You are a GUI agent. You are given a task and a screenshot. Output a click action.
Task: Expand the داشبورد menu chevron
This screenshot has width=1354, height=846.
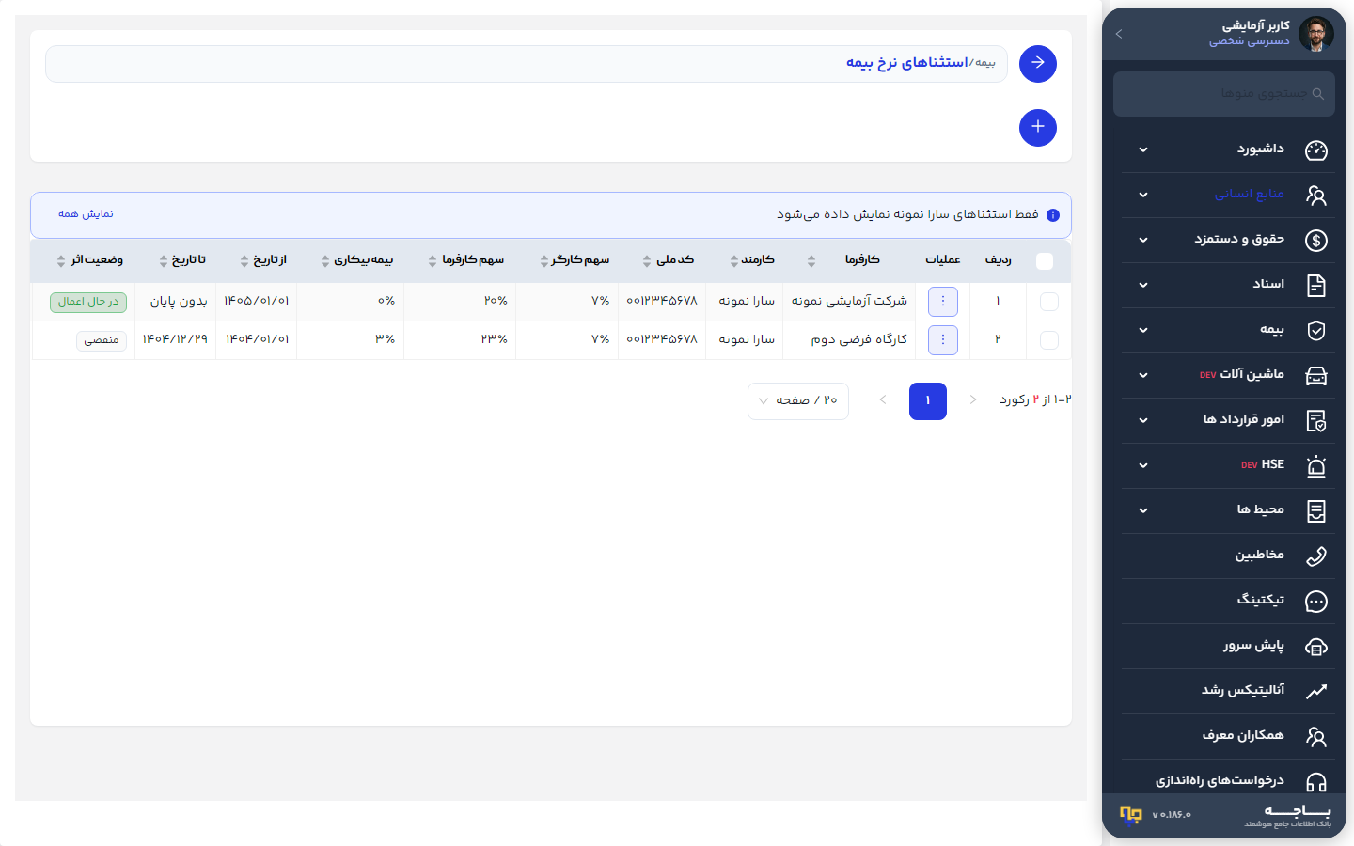(x=1143, y=150)
